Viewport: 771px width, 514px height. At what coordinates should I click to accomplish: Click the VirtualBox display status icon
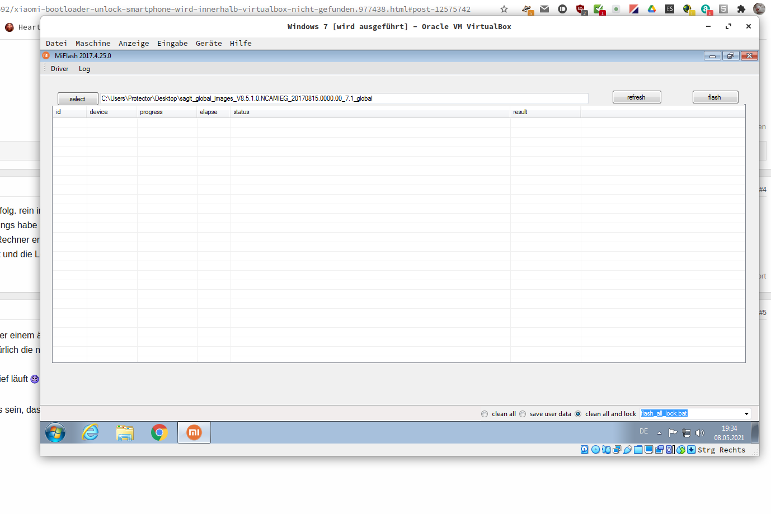pyautogui.click(x=648, y=450)
